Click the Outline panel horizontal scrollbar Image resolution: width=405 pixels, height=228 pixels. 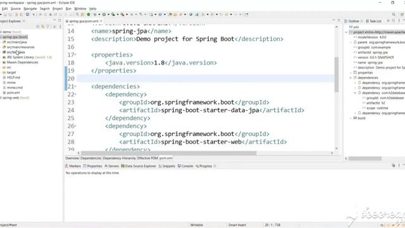(365, 158)
